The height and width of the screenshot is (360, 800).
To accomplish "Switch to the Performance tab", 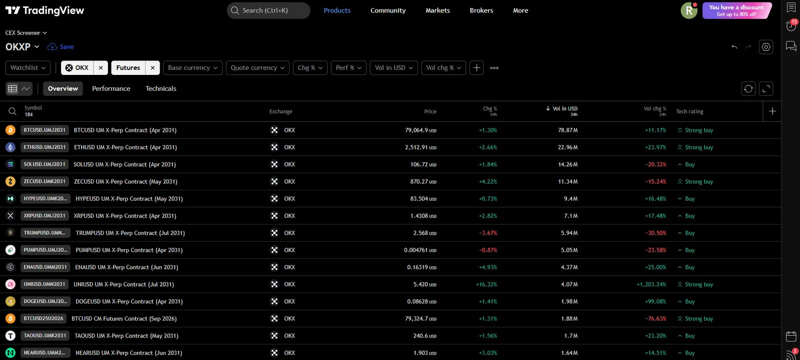I will [111, 89].
